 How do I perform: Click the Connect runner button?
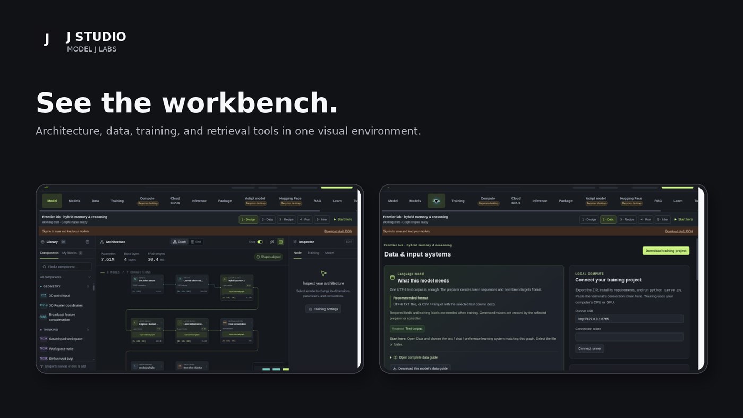coord(590,349)
